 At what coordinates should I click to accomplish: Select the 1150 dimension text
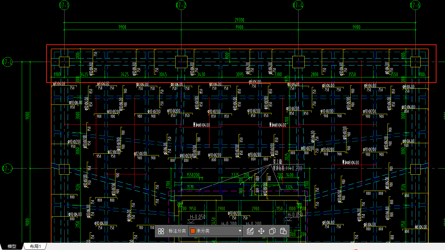coord(279,209)
